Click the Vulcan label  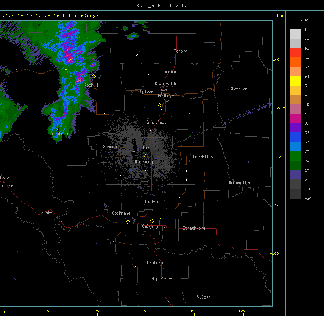[x=204, y=297]
